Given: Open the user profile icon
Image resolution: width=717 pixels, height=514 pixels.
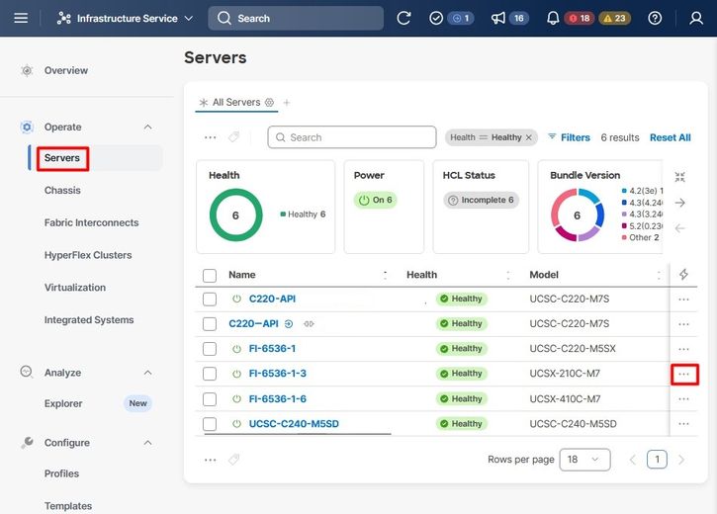Looking at the screenshot, I should click(x=696, y=18).
